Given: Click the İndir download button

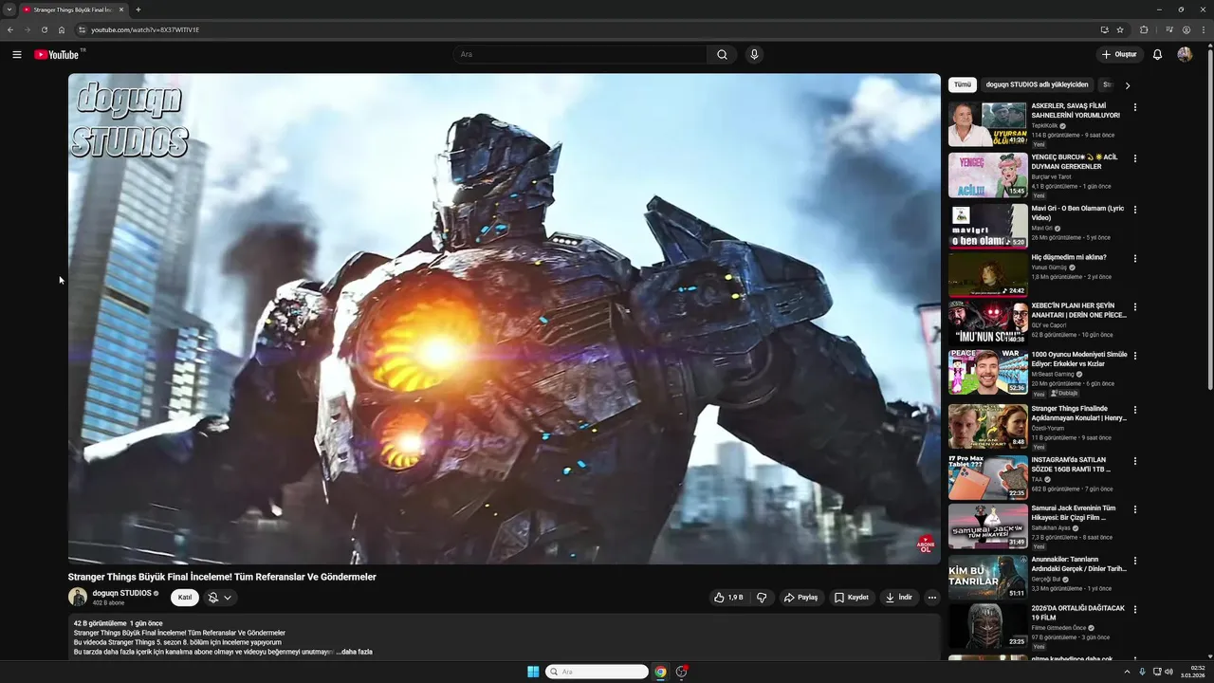Looking at the screenshot, I should tap(898, 598).
